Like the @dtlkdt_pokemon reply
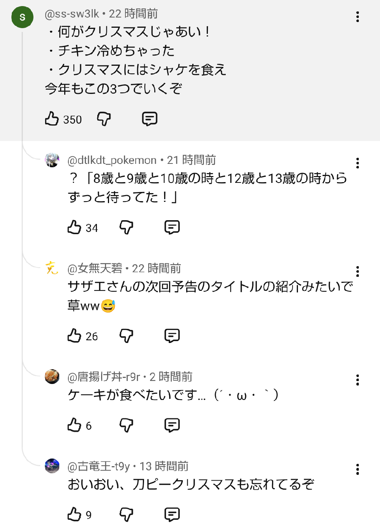380x530 pixels. point(74,227)
